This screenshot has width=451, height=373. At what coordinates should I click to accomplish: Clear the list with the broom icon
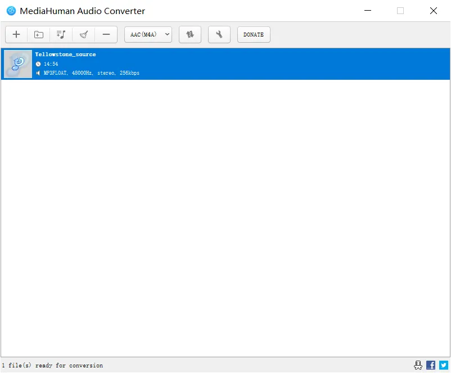pos(84,34)
